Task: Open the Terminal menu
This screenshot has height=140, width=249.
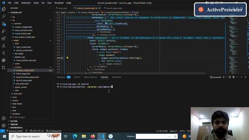Action: click(x=59, y=3)
